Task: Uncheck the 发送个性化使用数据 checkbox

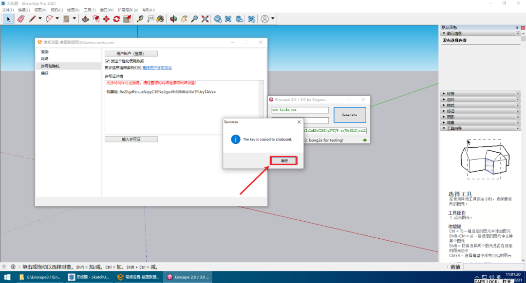Action: coord(107,61)
